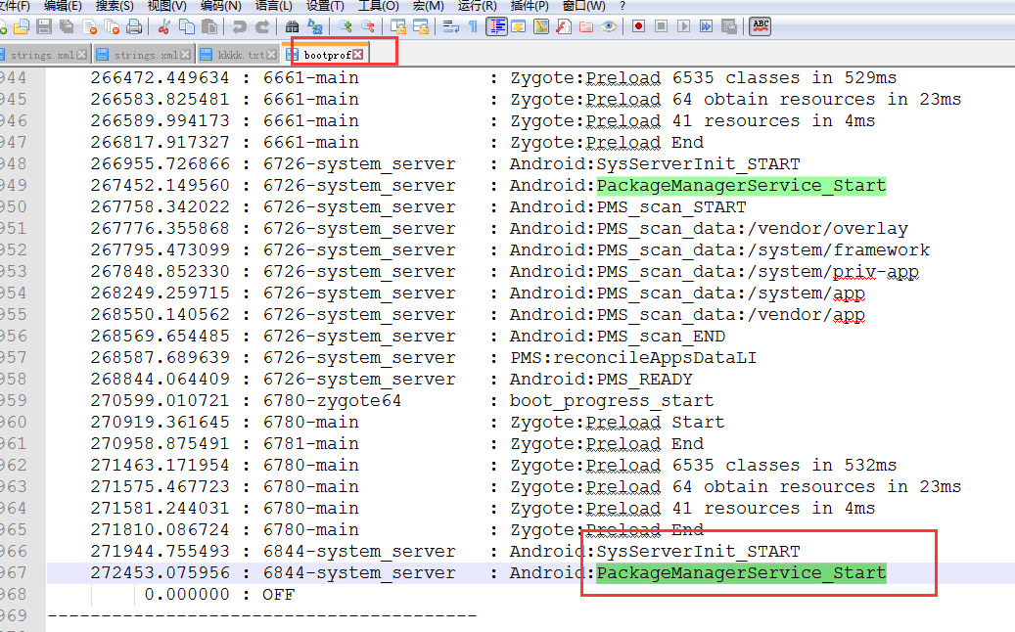The image size is (1015, 632).
Task: Redo the last undone edit
Action: [x=262, y=26]
